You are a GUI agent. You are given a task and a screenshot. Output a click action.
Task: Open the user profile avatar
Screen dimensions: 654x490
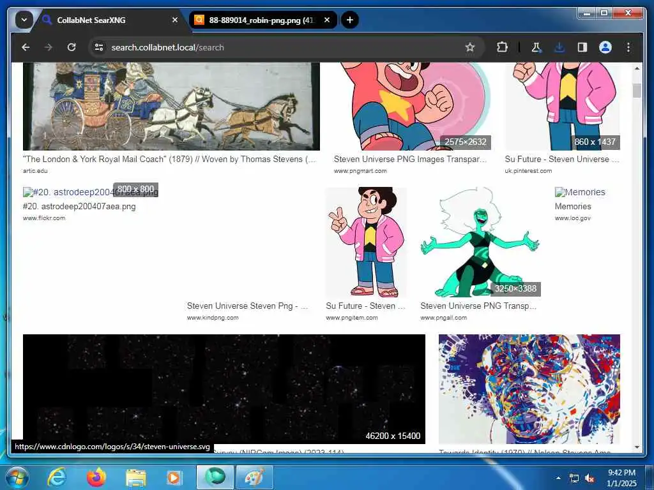point(605,47)
